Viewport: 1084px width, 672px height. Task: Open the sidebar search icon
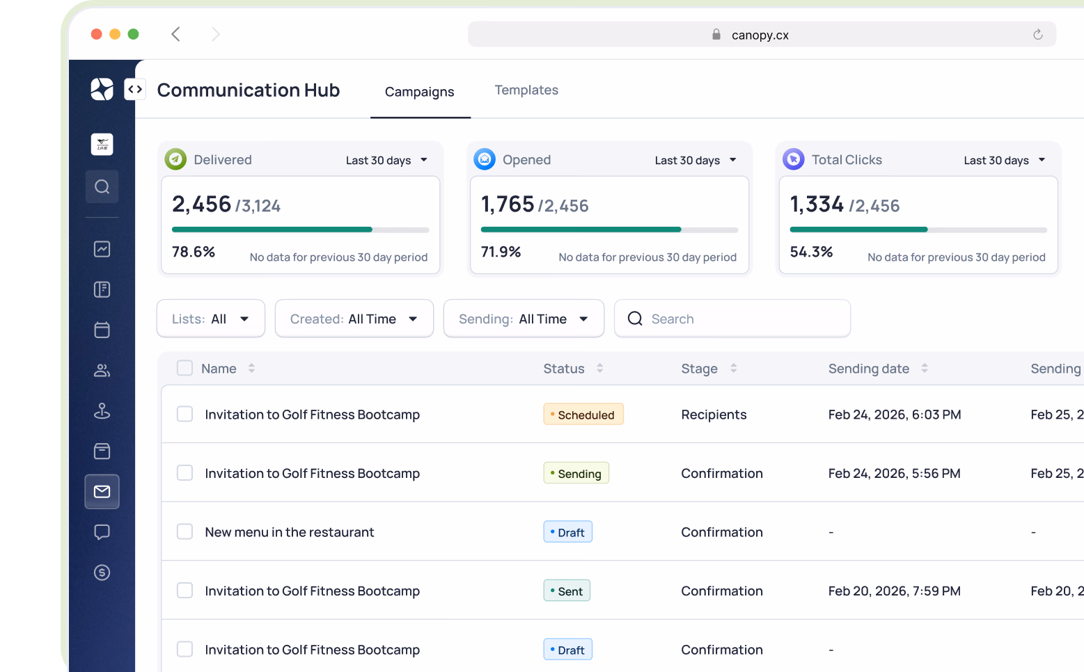click(102, 186)
